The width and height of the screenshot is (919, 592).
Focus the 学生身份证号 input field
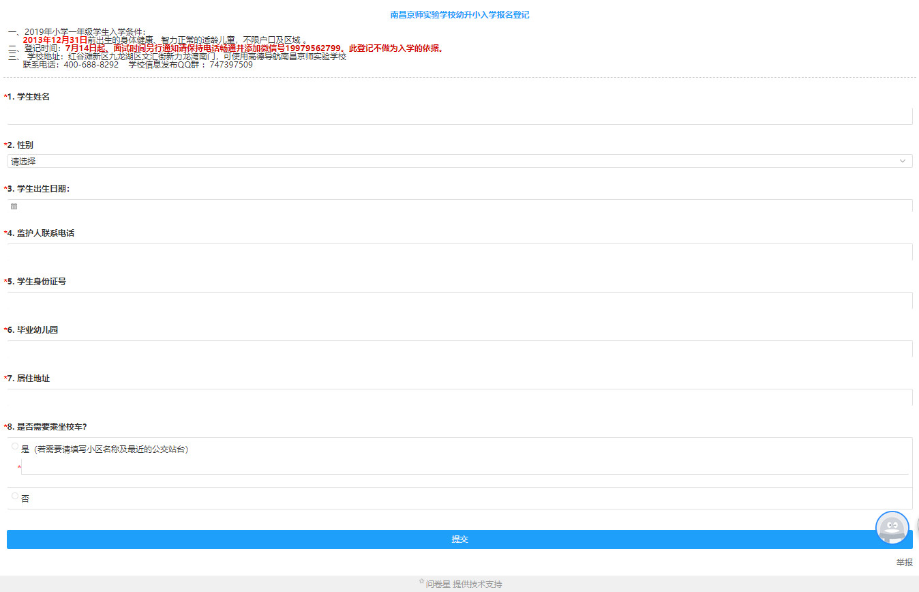pos(459,301)
